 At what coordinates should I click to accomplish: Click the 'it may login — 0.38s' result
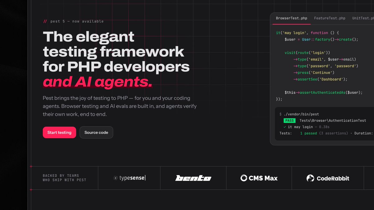(306, 127)
